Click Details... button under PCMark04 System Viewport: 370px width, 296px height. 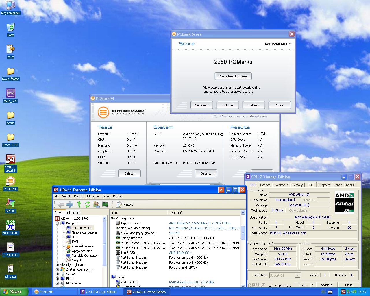[206, 173]
